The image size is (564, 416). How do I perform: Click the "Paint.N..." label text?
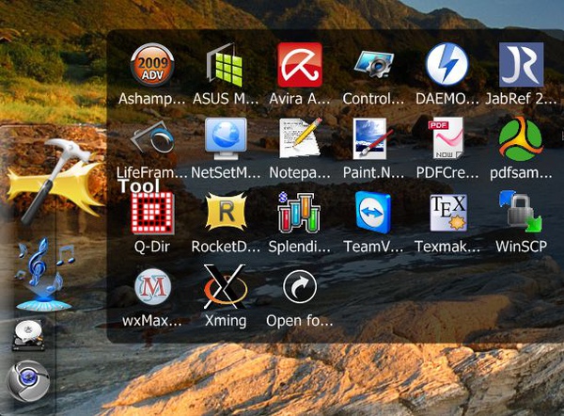pos(373,172)
